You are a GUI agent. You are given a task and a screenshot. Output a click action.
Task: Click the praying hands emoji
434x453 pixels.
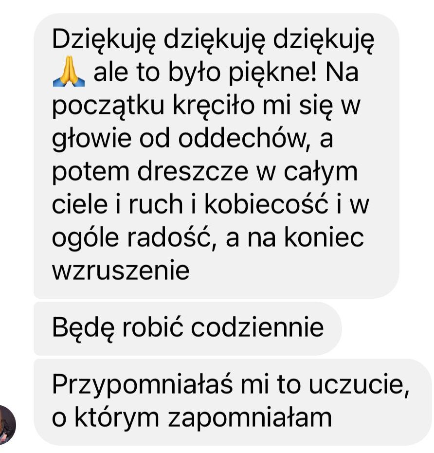(x=69, y=72)
